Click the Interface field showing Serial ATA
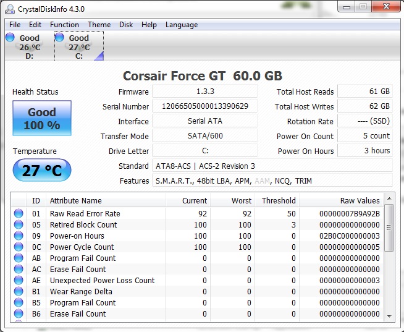Image resolution: width=404 pixels, height=332 pixels. 205,121
